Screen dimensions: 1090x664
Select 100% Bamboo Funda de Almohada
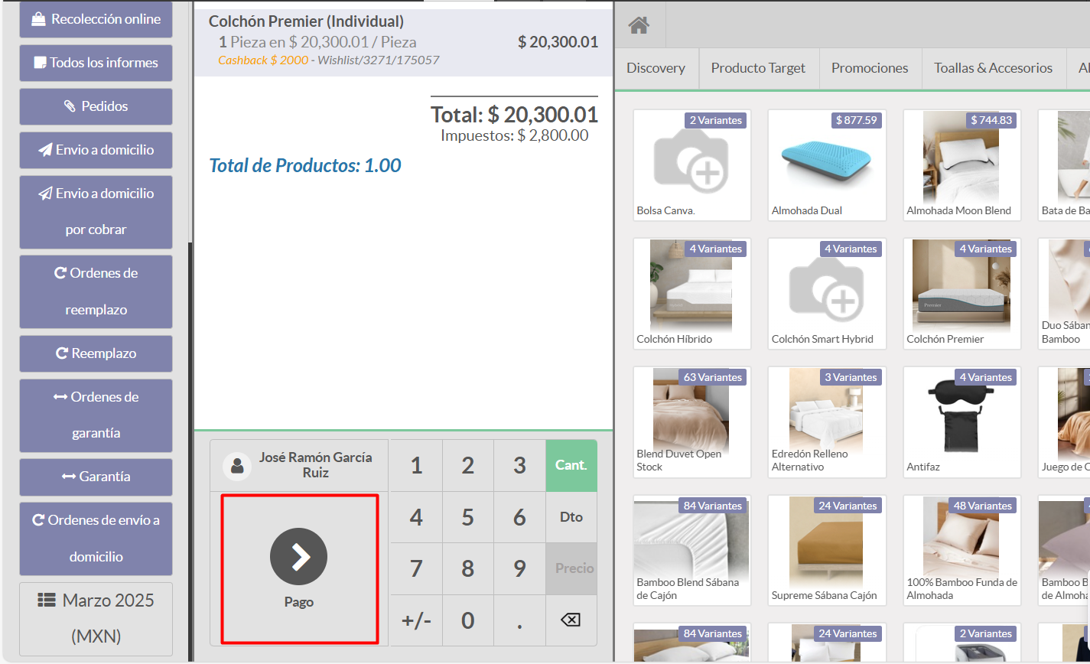click(x=962, y=551)
